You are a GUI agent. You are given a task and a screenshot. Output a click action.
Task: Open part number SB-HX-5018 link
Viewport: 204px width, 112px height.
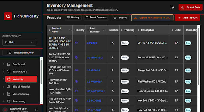point(94,101)
